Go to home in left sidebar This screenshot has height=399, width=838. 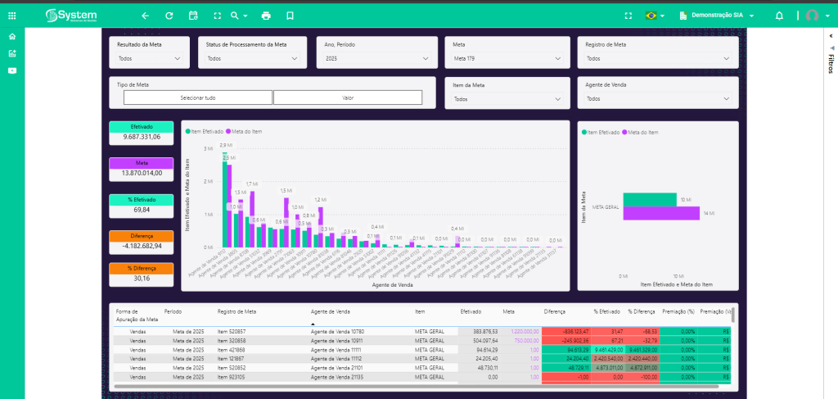(x=11, y=37)
